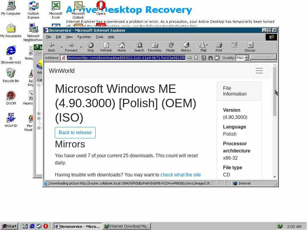This screenshot has height=230, width=307.
Task: Toggle the WinWorld hamburger navigation menu
Action: click(x=259, y=71)
